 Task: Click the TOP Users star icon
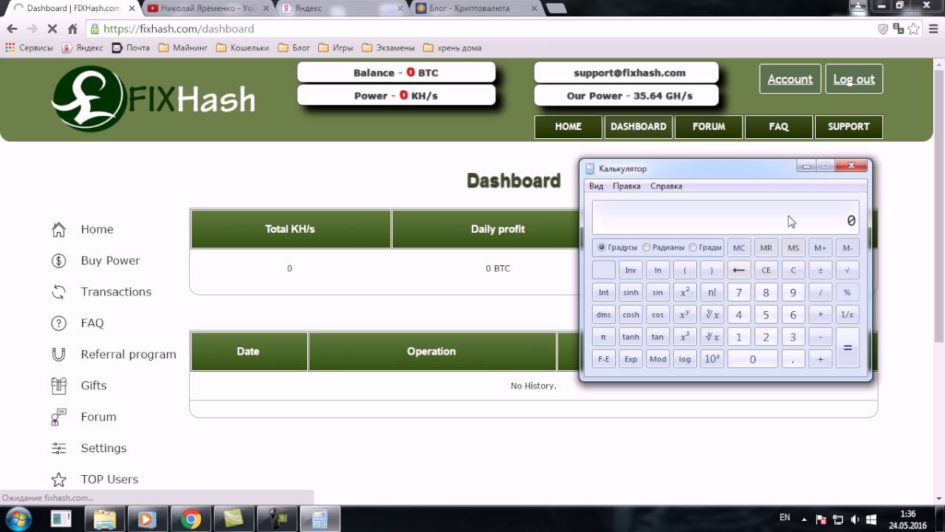pos(59,479)
